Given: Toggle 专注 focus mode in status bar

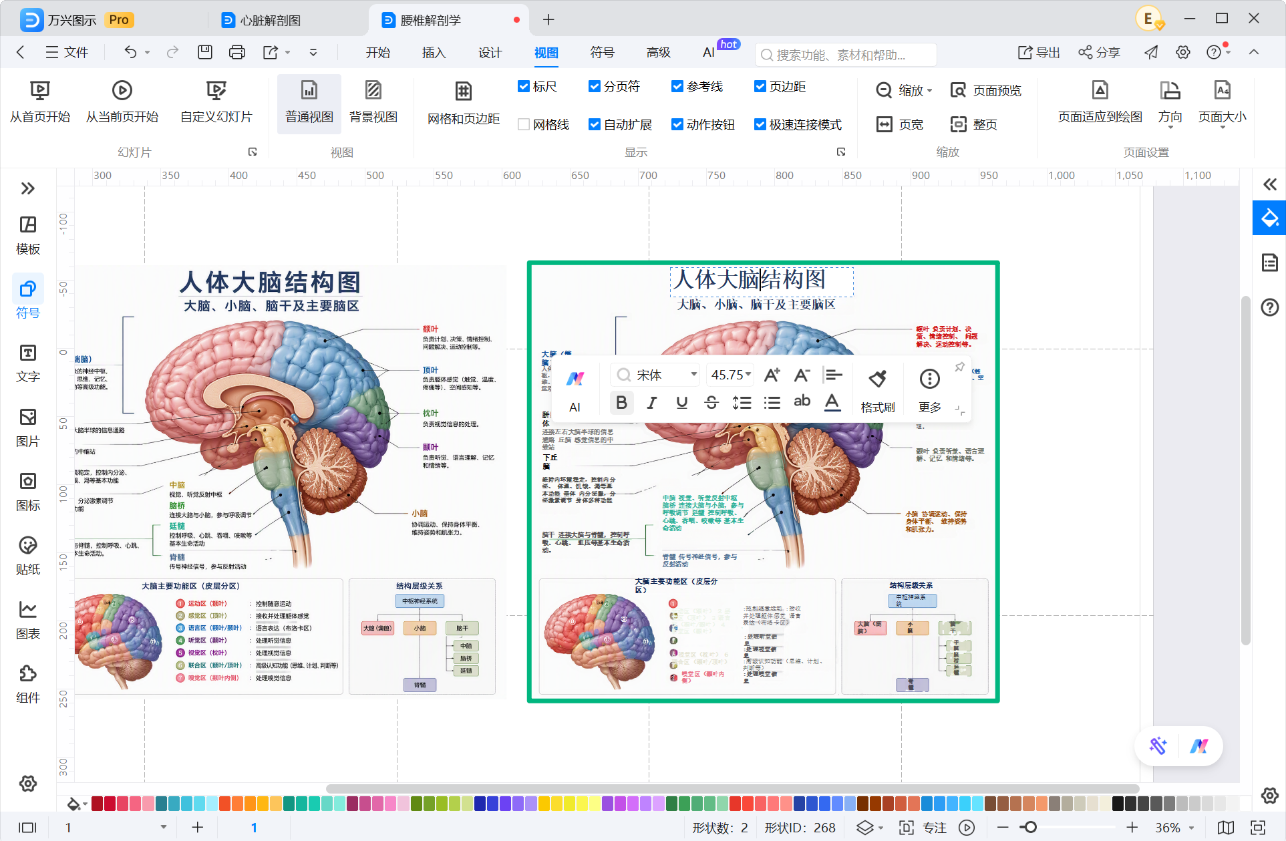Looking at the screenshot, I should coord(923,828).
